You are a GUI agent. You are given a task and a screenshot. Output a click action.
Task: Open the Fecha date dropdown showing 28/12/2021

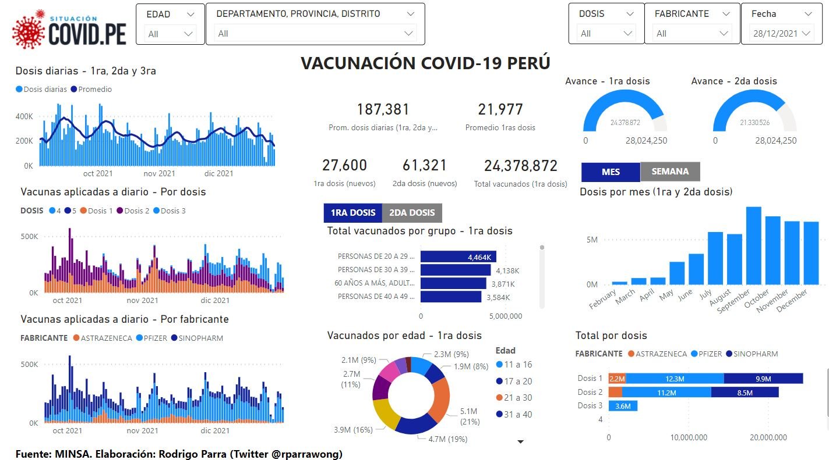[x=781, y=34]
